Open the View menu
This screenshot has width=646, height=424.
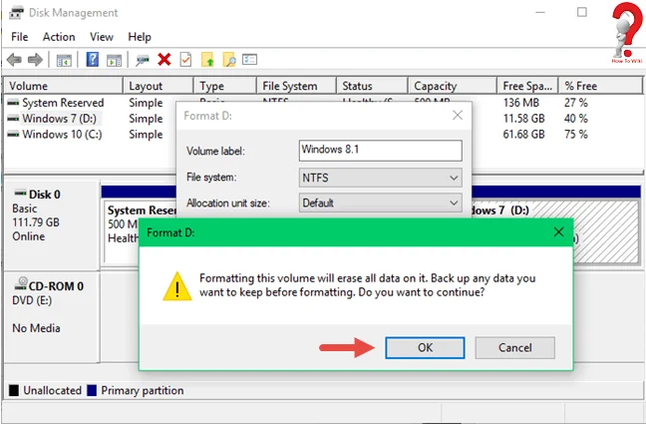pyautogui.click(x=102, y=37)
